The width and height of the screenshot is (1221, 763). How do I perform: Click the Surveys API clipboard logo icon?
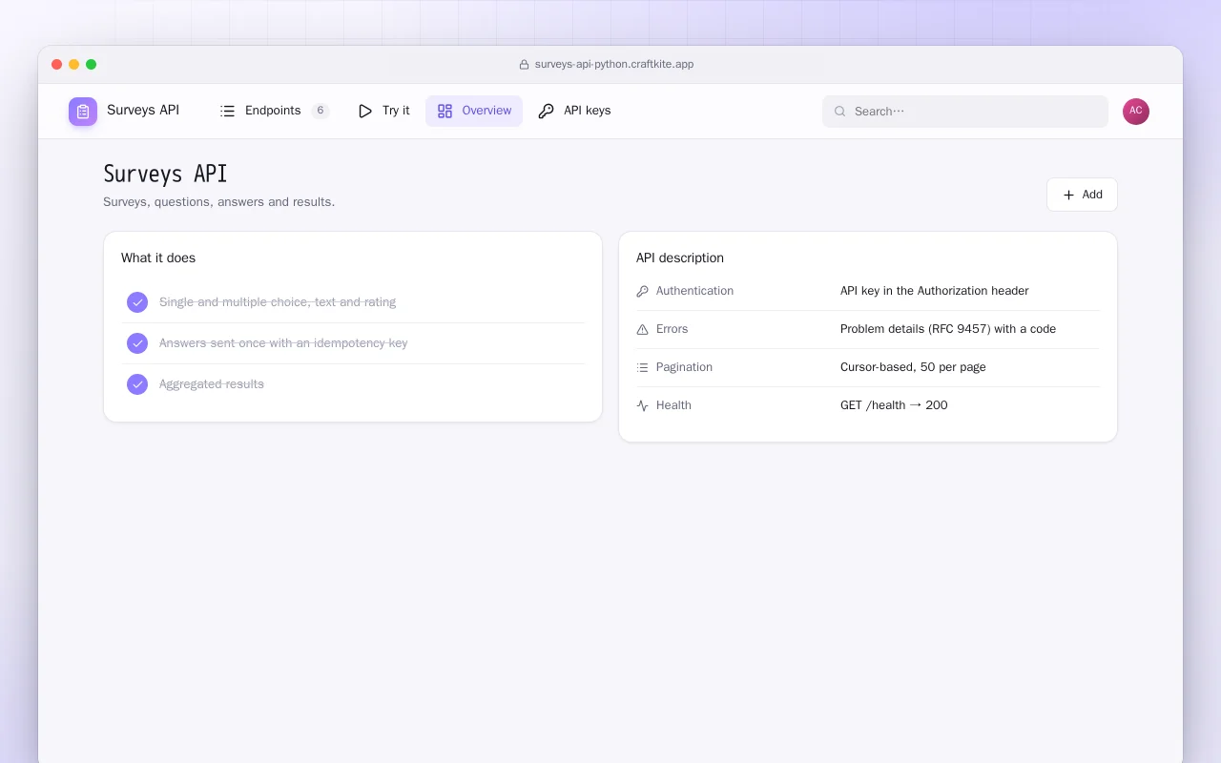point(83,112)
